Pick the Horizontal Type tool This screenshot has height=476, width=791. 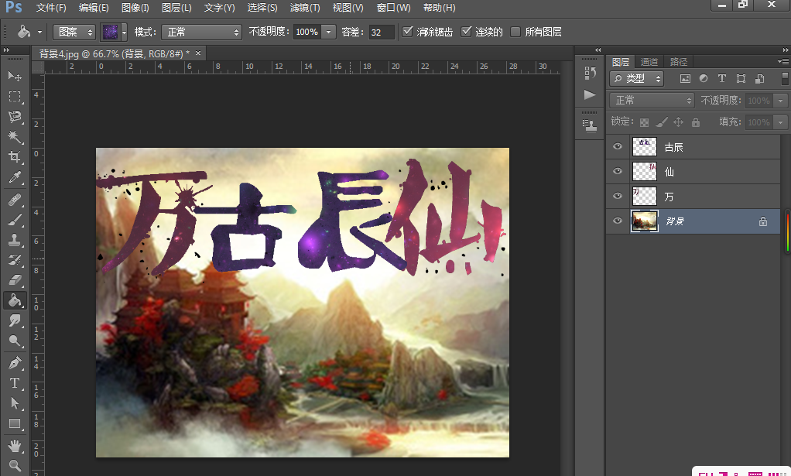click(15, 382)
